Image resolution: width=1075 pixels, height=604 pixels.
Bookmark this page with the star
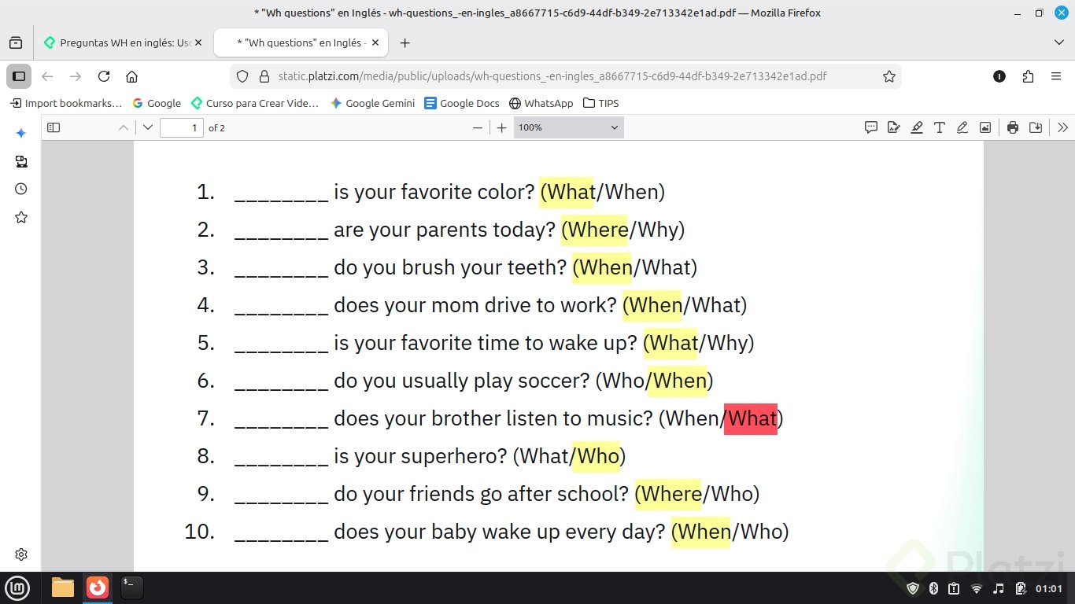(x=889, y=76)
